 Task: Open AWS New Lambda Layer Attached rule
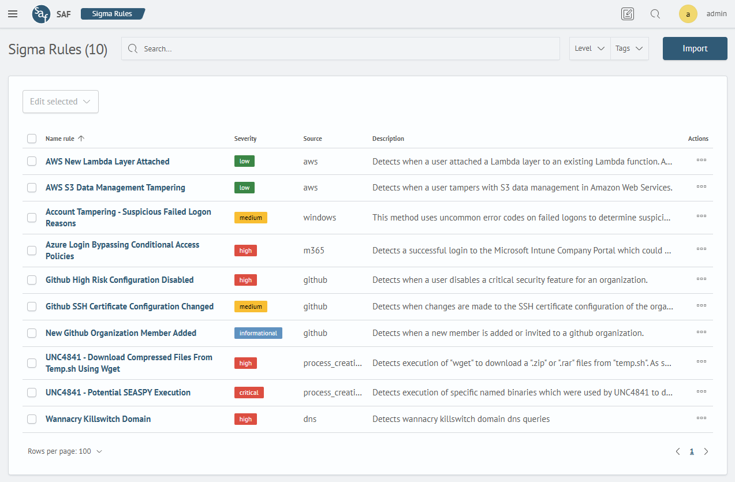click(107, 162)
